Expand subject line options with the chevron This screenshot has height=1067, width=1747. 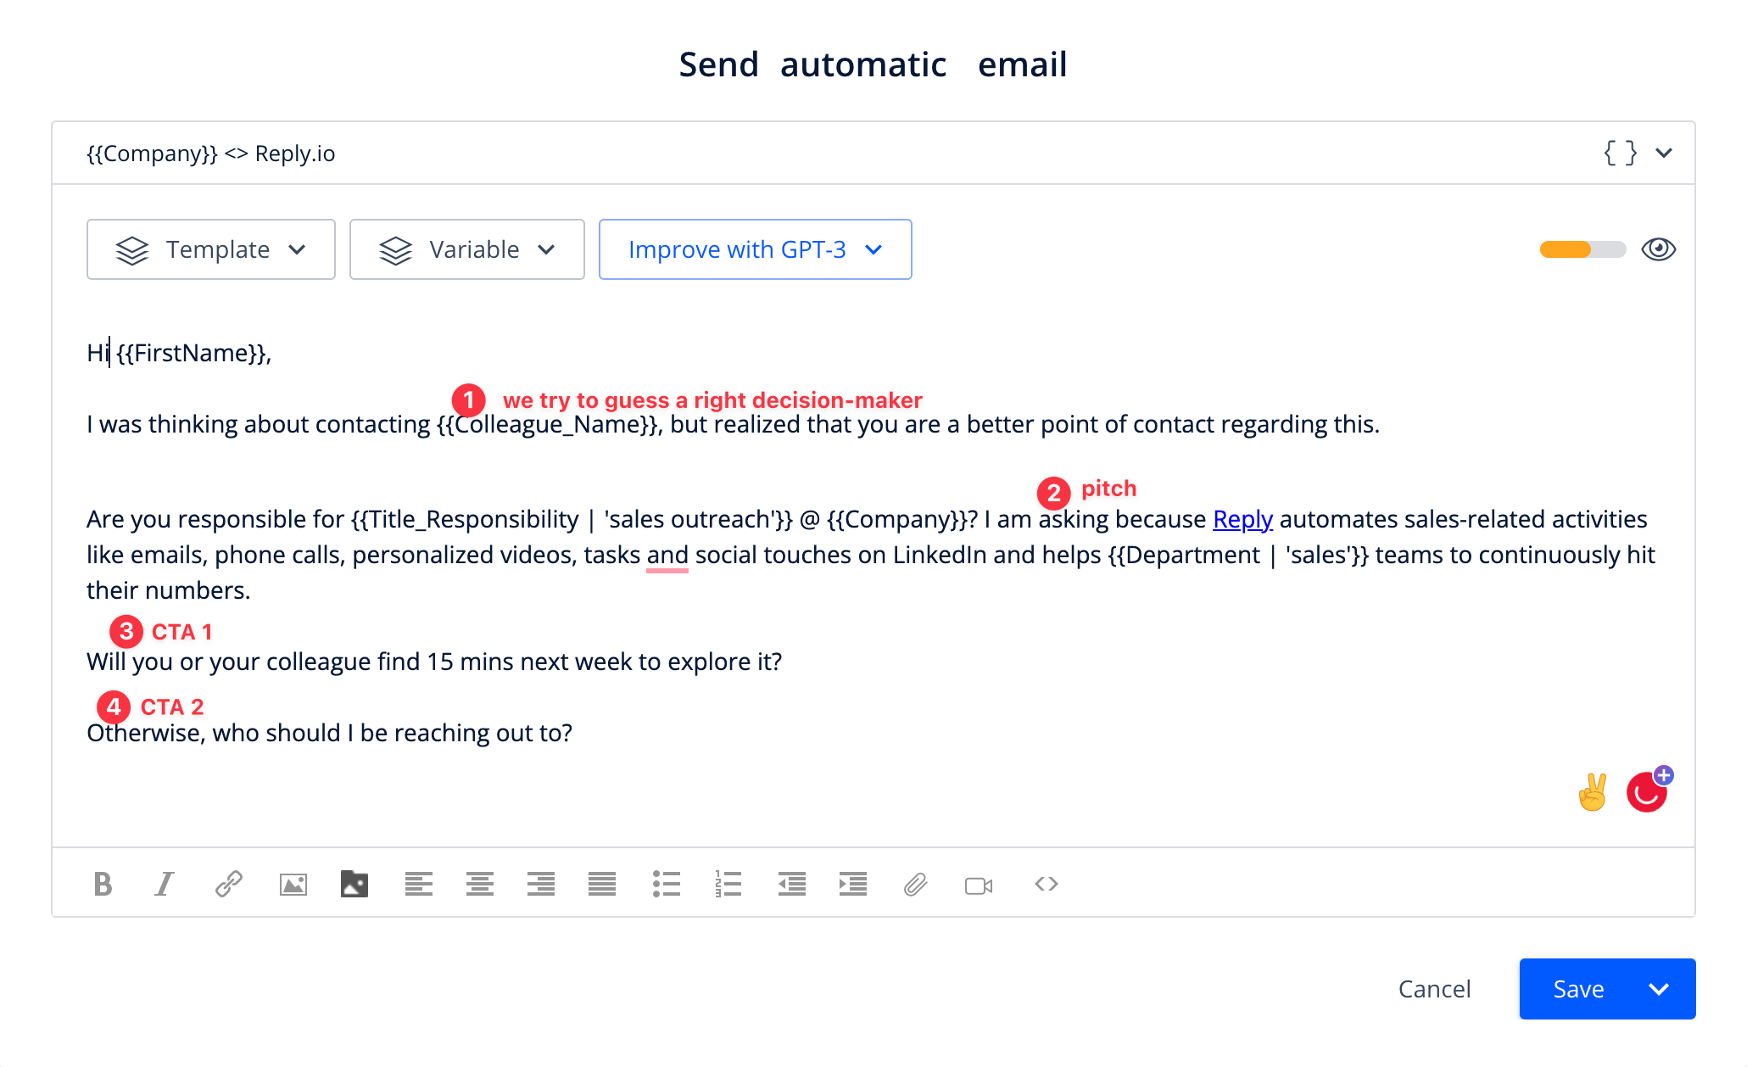[x=1665, y=153]
